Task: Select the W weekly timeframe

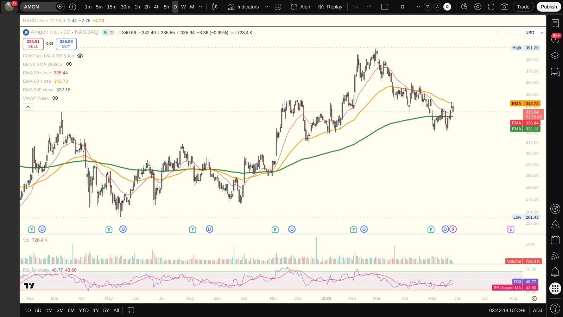Action: [183, 7]
